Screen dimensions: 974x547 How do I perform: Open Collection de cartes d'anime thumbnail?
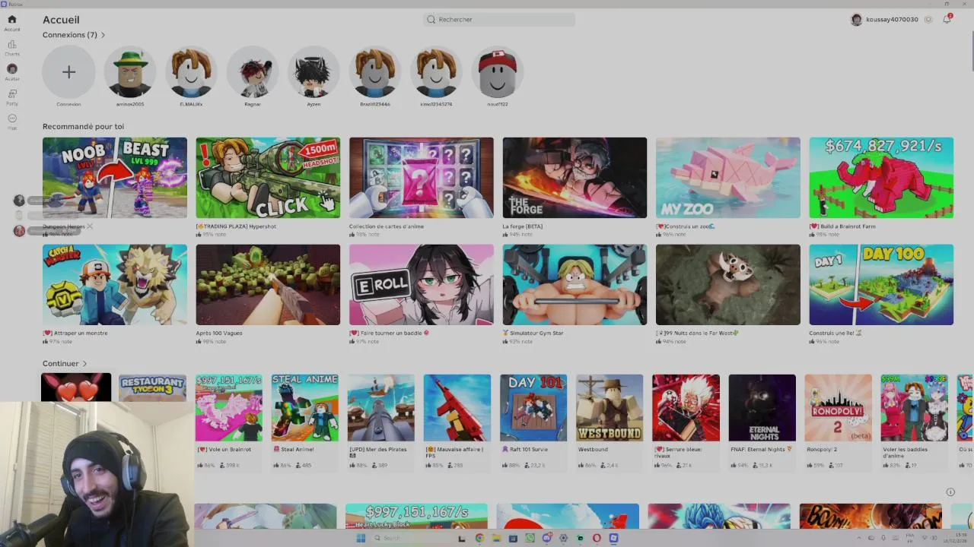(422, 178)
